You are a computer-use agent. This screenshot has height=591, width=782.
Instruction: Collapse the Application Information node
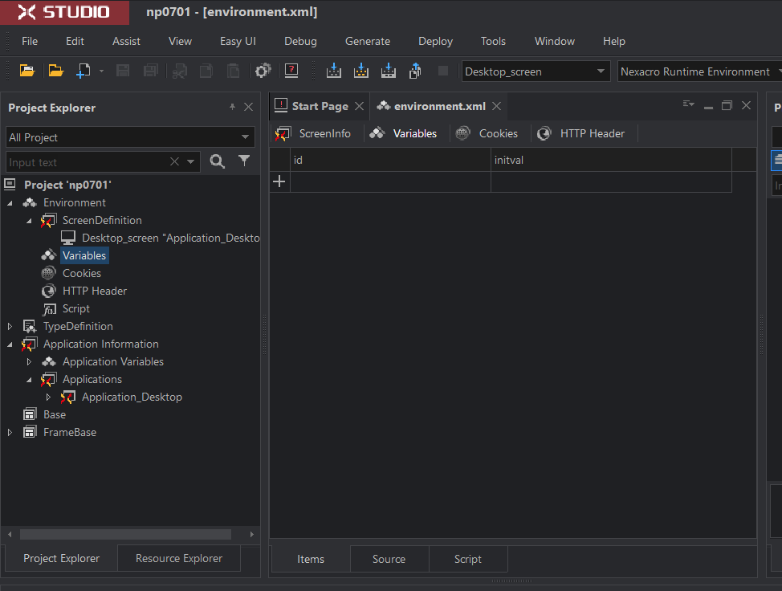[10, 344]
